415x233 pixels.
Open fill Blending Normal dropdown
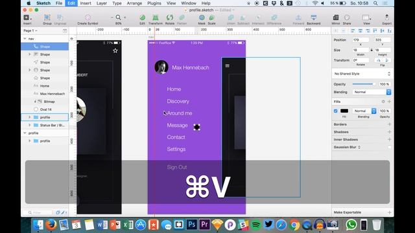tap(364, 111)
